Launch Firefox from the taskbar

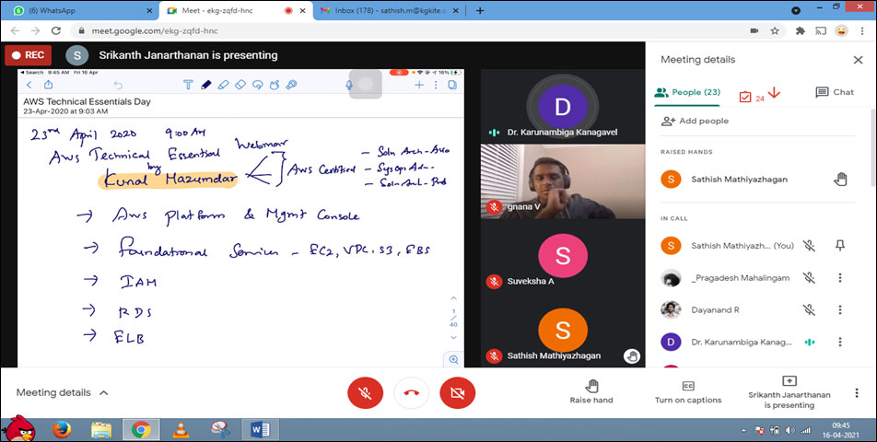pyautogui.click(x=62, y=428)
